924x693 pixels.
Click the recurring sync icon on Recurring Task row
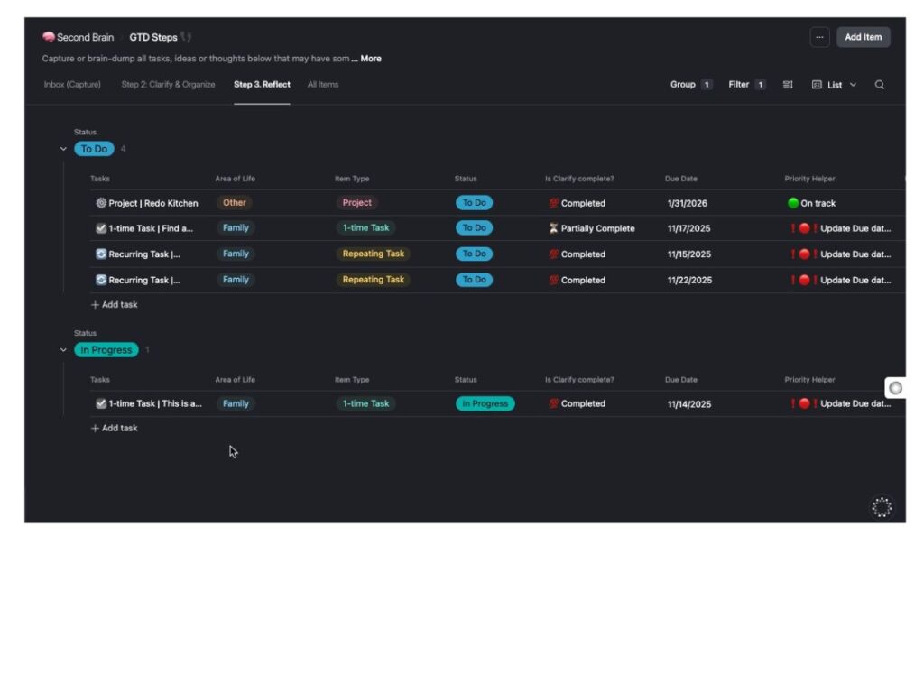coord(101,254)
